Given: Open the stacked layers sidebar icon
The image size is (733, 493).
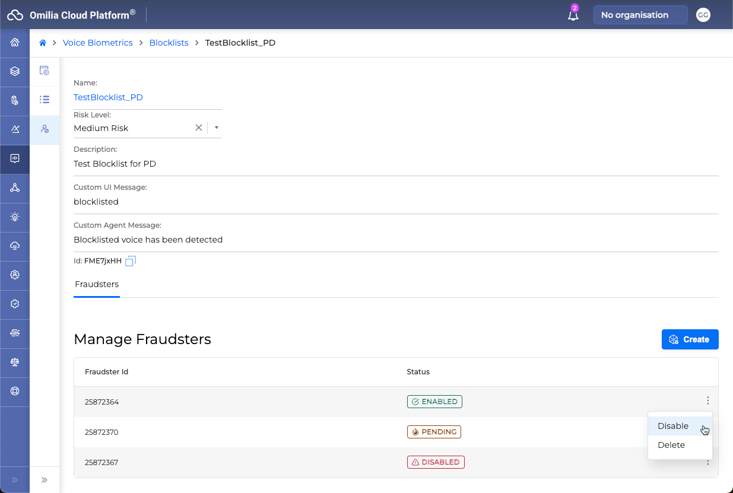Looking at the screenshot, I should point(15,71).
